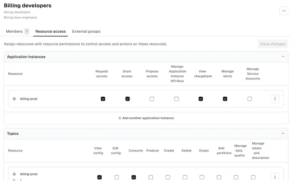The image size is (290, 181).
Task: Enable Empty for the billing-prod topic
Action: click(x=202, y=177)
